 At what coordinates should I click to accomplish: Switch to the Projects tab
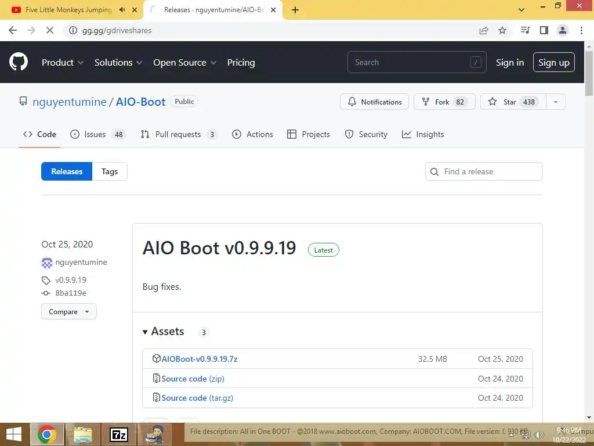click(309, 134)
